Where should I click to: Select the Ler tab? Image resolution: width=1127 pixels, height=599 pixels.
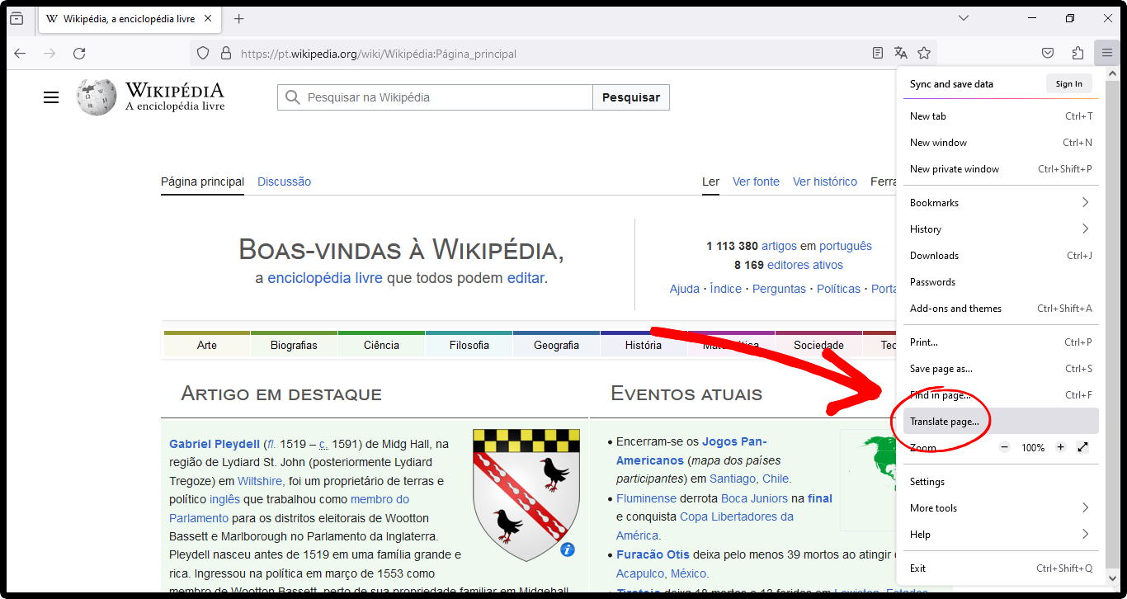point(710,182)
